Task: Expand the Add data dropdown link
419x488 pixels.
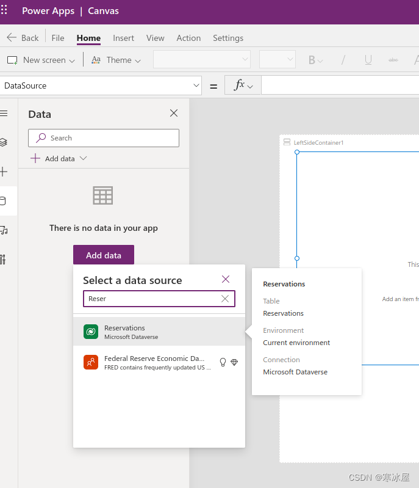Action: [x=59, y=158]
